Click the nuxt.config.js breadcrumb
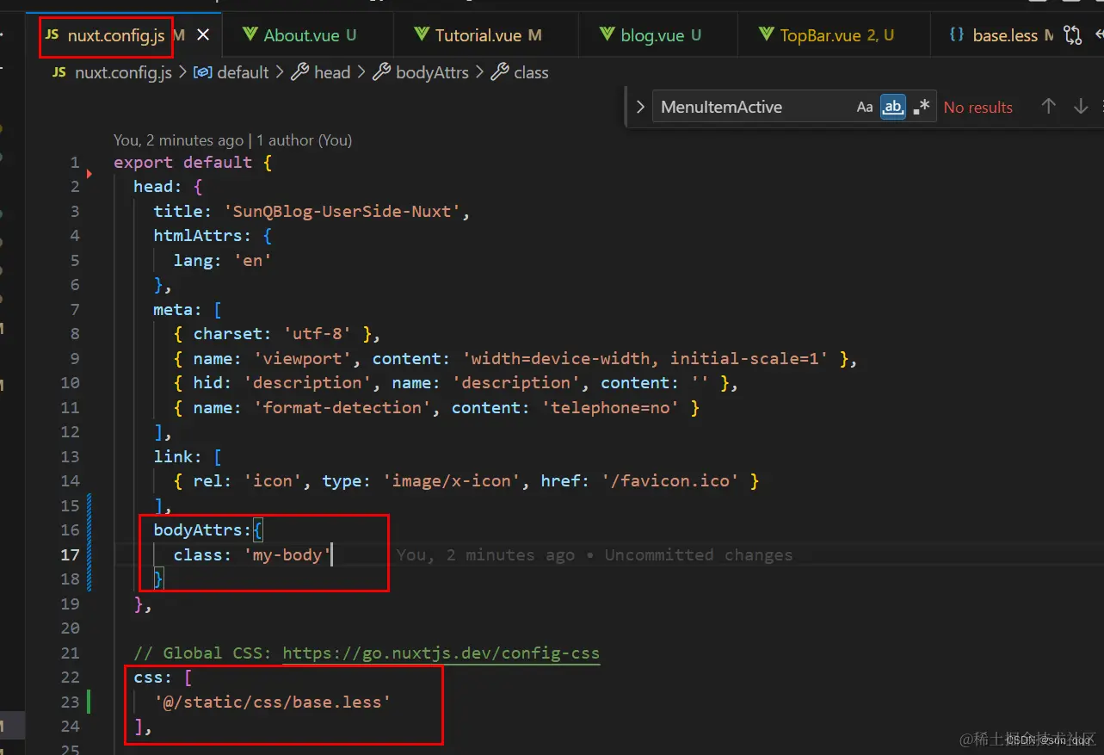 [123, 73]
